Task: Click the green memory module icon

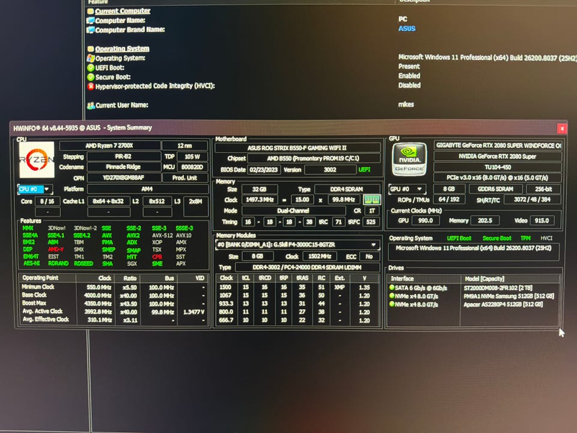Action: (371, 200)
